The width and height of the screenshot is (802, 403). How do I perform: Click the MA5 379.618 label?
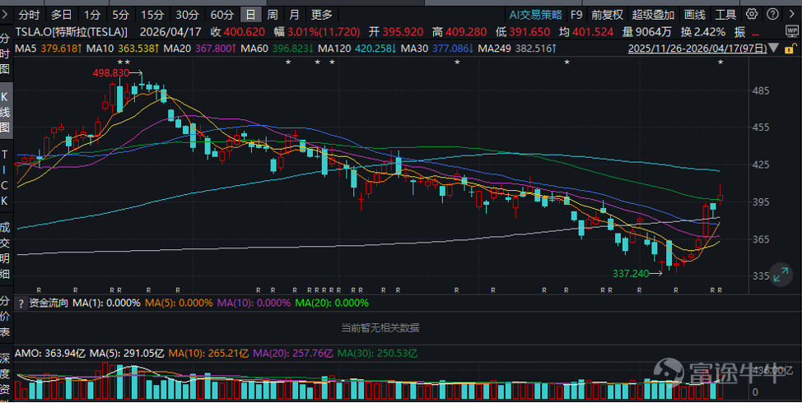[49, 49]
